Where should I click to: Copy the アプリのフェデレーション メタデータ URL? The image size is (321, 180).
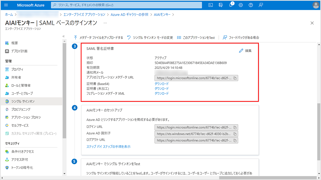click(x=235, y=78)
